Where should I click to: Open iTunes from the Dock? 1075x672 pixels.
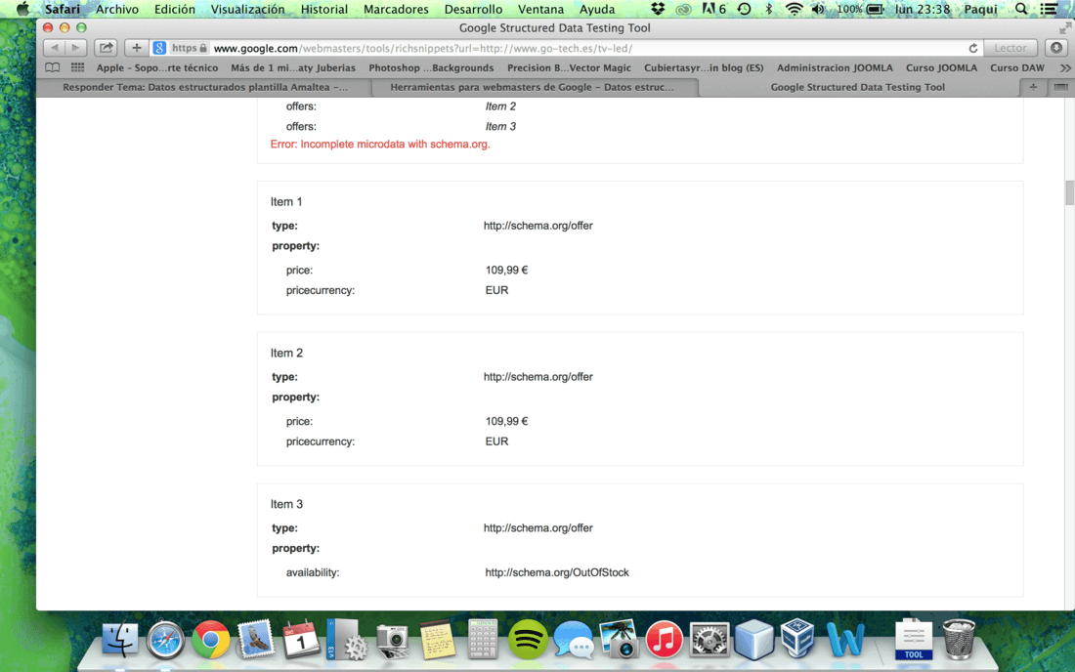(x=664, y=639)
